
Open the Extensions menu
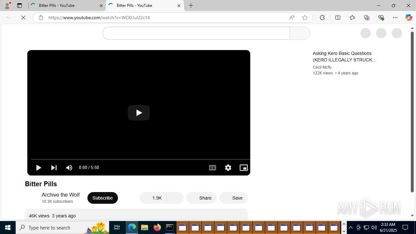(x=322, y=18)
